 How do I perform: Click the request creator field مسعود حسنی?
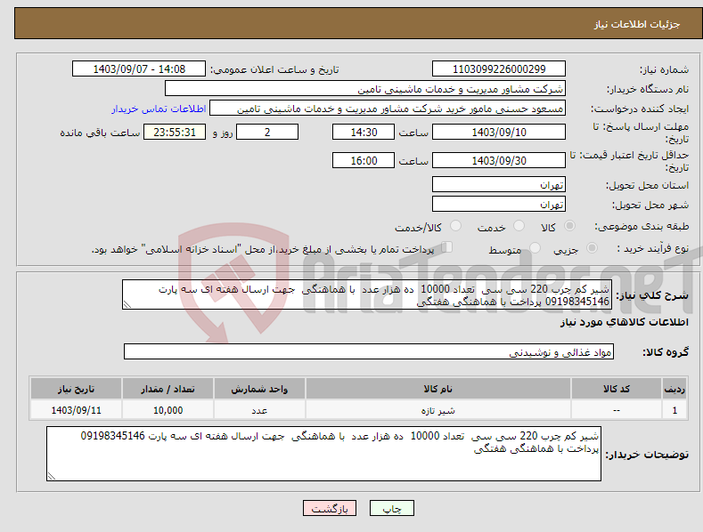pyautogui.click(x=388, y=109)
